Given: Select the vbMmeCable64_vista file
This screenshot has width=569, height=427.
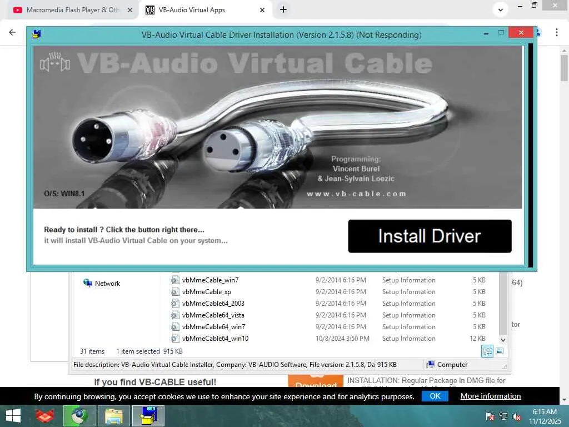Looking at the screenshot, I should pos(213,315).
